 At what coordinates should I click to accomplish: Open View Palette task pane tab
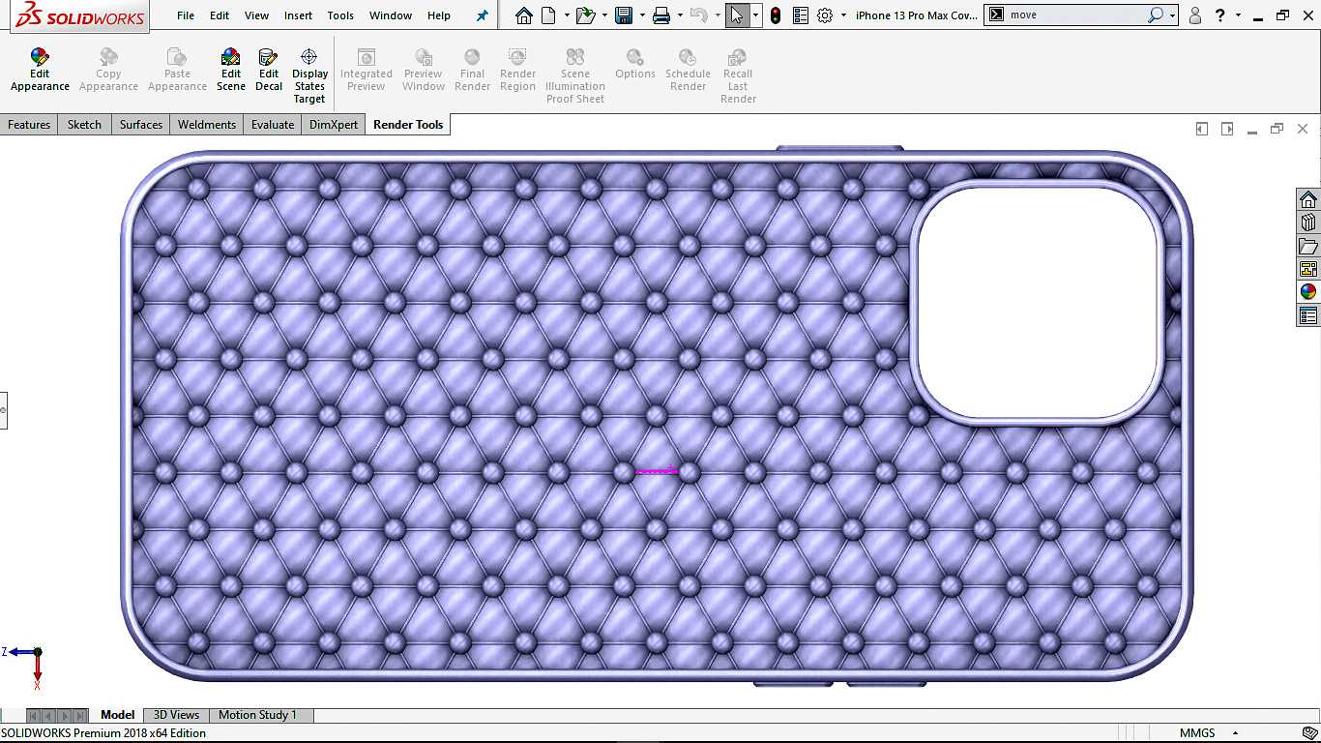click(x=1308, y=269)
